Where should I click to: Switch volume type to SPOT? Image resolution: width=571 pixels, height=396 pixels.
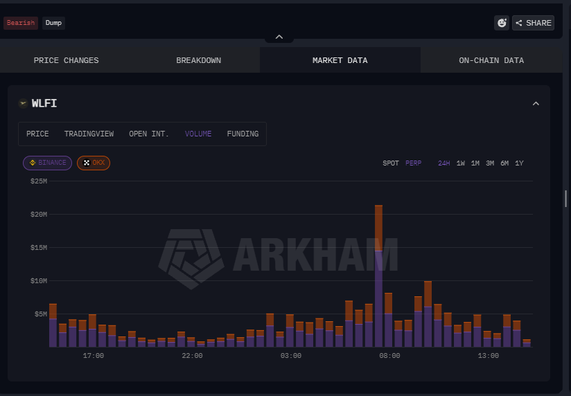pyautogui.click(x=391, y=163)
